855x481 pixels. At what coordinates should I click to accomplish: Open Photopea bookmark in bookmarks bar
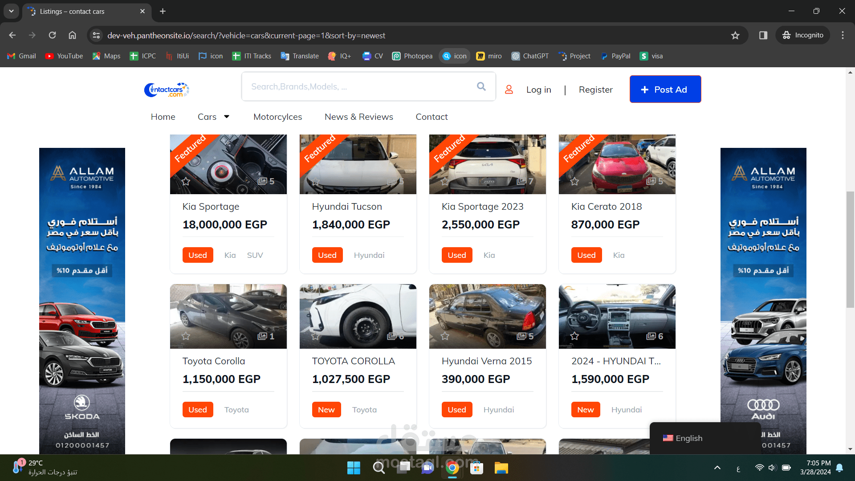412,56
